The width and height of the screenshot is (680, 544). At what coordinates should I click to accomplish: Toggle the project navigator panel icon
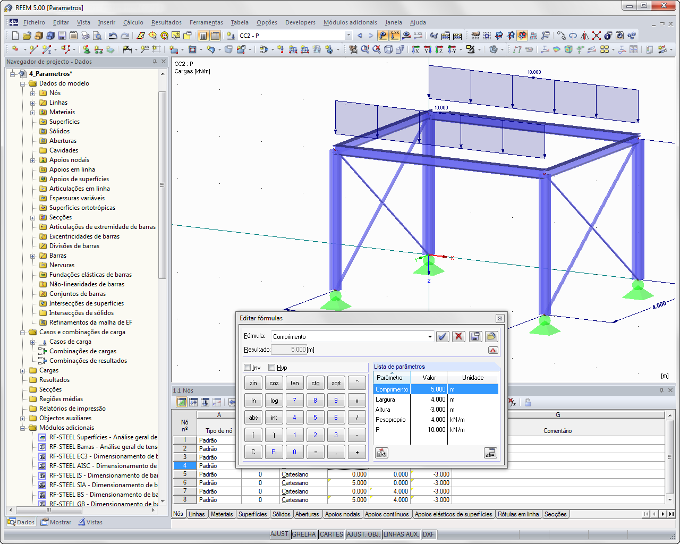[x=203, y=36]
